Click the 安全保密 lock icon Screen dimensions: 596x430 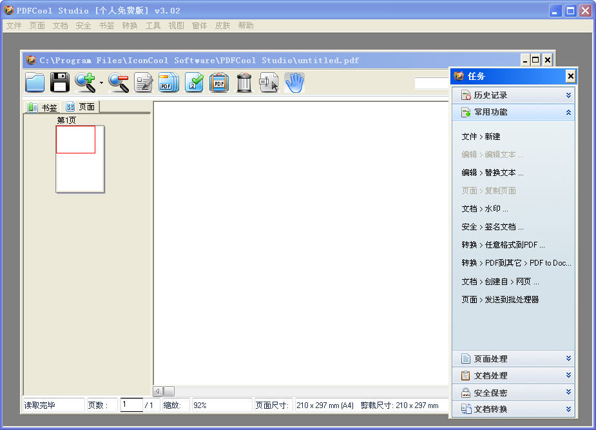click(x=466, y=393)
